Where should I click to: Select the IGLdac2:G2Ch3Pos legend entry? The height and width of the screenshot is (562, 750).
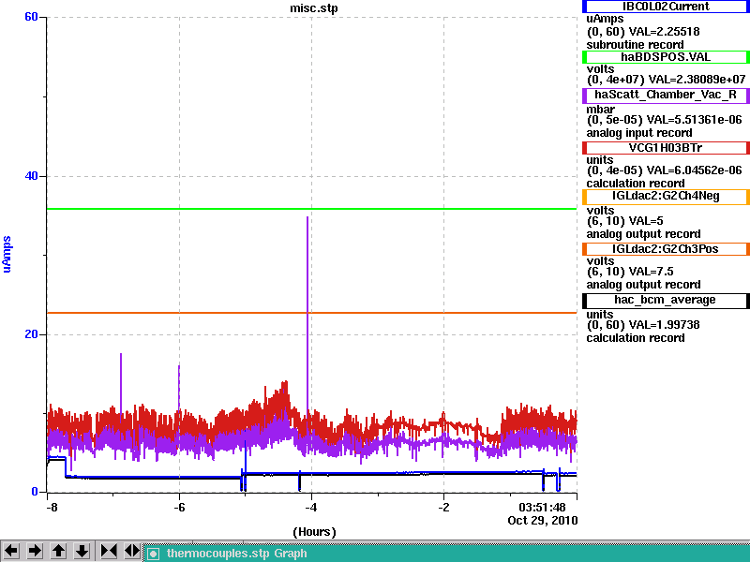point(666,249)
